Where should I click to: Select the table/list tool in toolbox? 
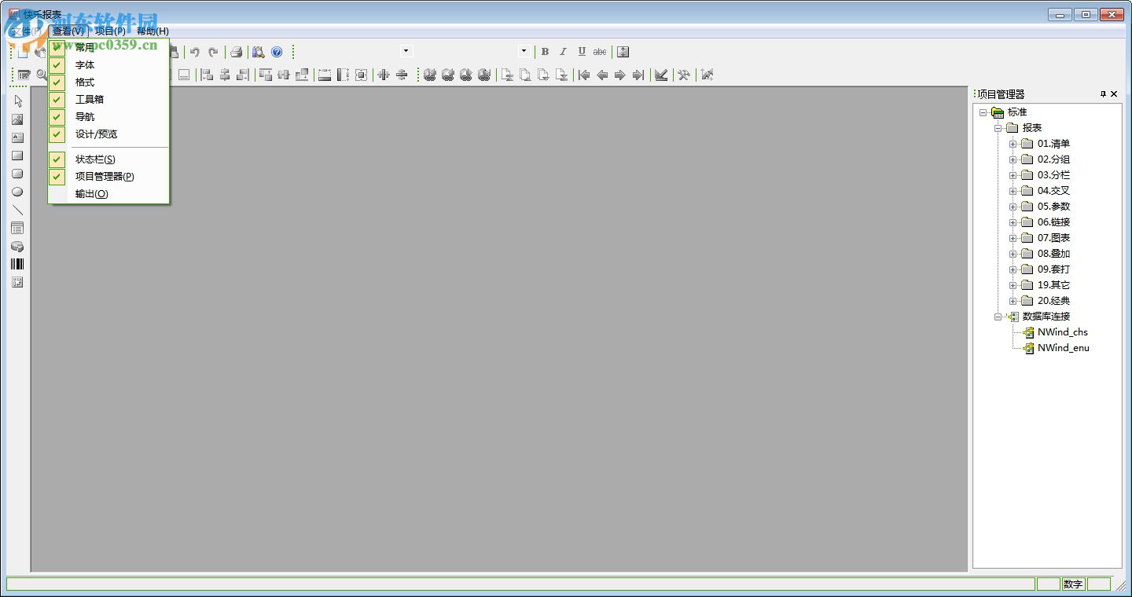(17, 228)
